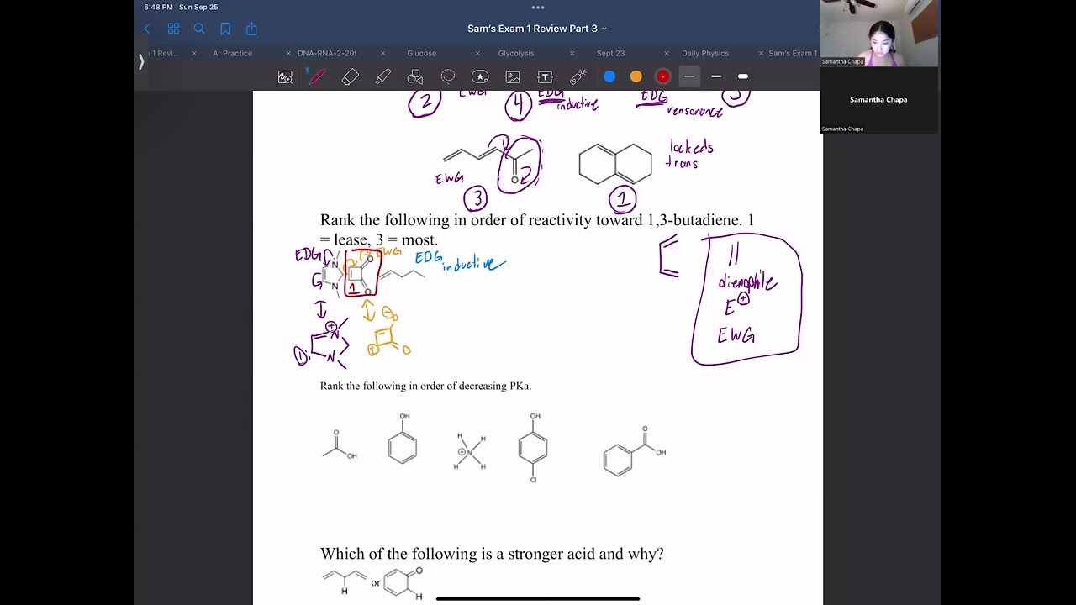Select the Text box tool
1076x605 pixels.
[x=545, y=76]
